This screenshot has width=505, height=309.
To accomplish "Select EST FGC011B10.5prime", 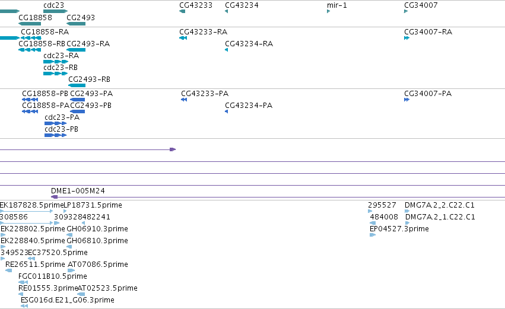I will coord(53,276).
